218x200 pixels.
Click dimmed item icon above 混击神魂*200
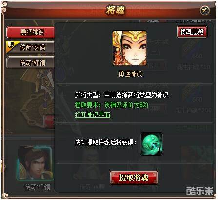[x=193, y=94]
